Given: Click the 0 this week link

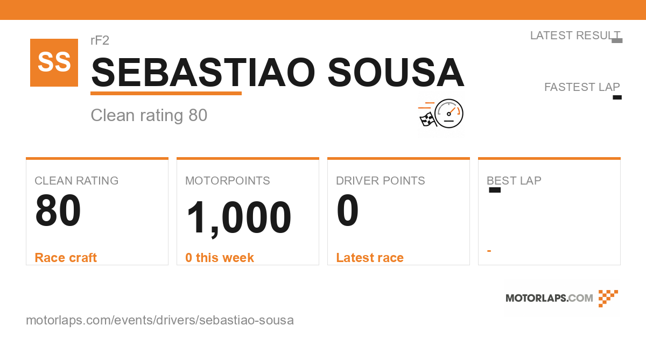Looking at the screenshot, I should (220, 258).
